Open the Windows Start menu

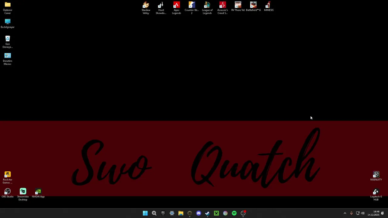pos(145,213)
